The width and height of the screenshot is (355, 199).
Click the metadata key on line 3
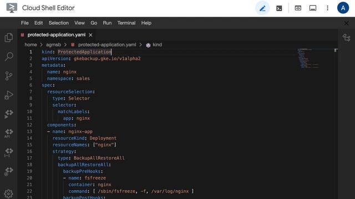pos(52,65)
